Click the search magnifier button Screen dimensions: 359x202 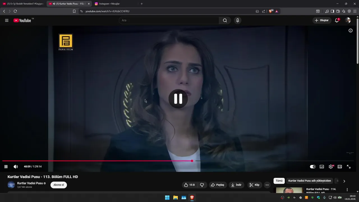pos(225,20)
